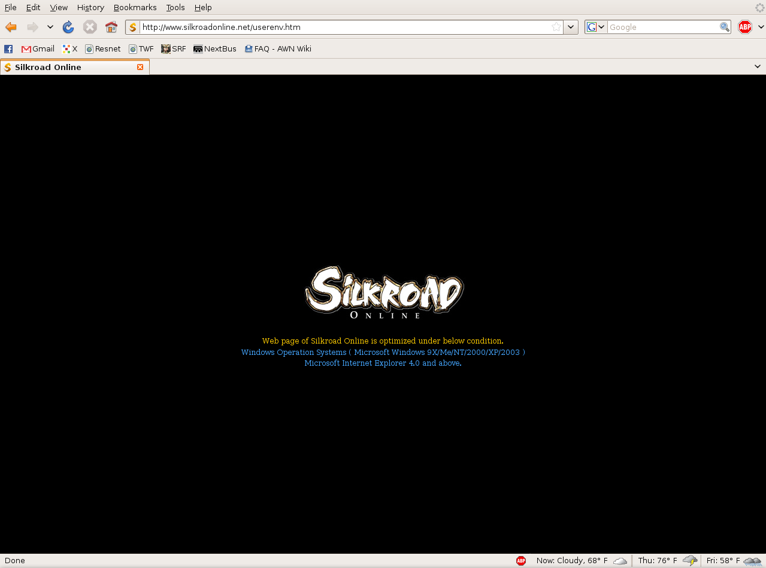Click the Reload page icon
The height and width of the screenshot is (568, 766).
point(68,27)
